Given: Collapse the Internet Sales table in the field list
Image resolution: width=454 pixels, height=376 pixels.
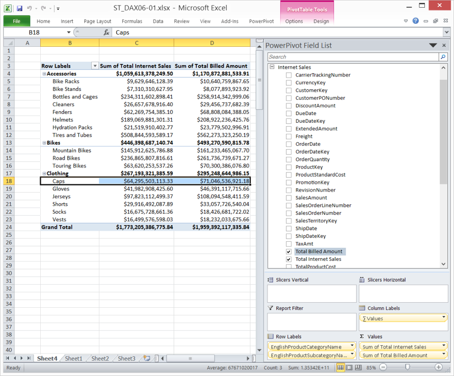Looking at the screenshot, I should click(272, 67).
